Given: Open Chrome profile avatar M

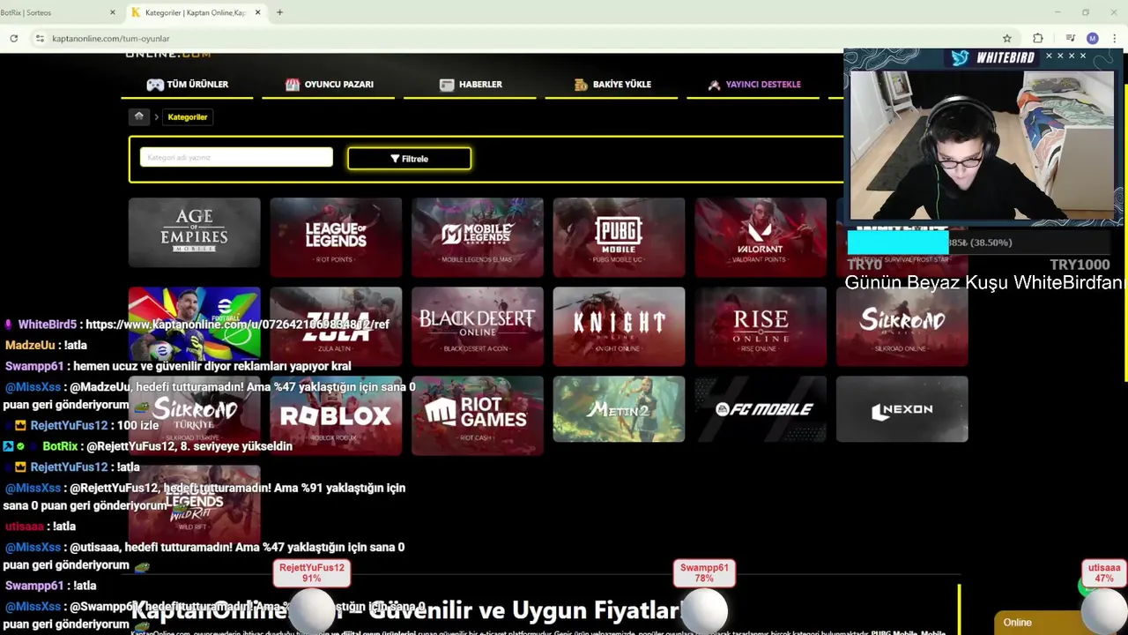Looking at the screenshot, I should point(1093,38).
